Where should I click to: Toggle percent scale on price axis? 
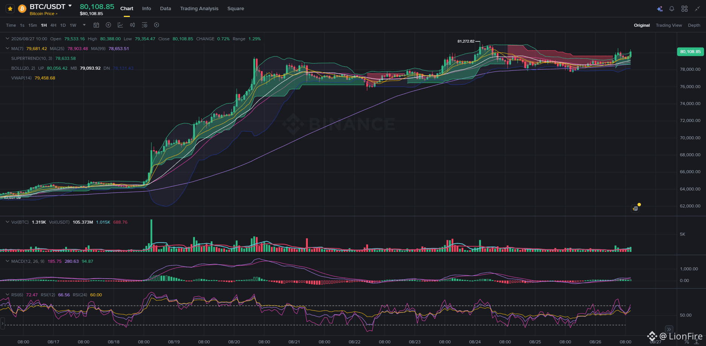[x=687, y=342]
